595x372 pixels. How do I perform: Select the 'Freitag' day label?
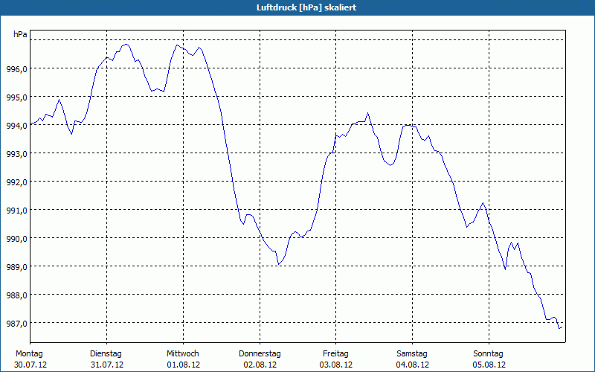pyautogui.click(x=335, y=354)
